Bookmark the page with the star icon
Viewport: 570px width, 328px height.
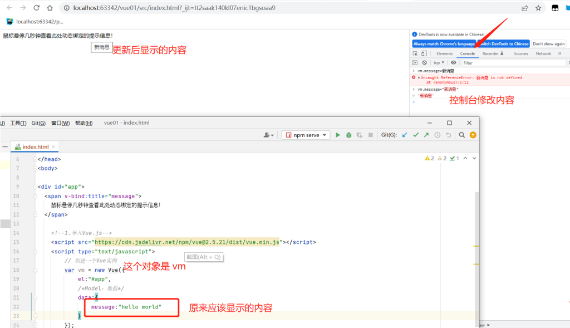pyautogui.click(x=538, y=8)
